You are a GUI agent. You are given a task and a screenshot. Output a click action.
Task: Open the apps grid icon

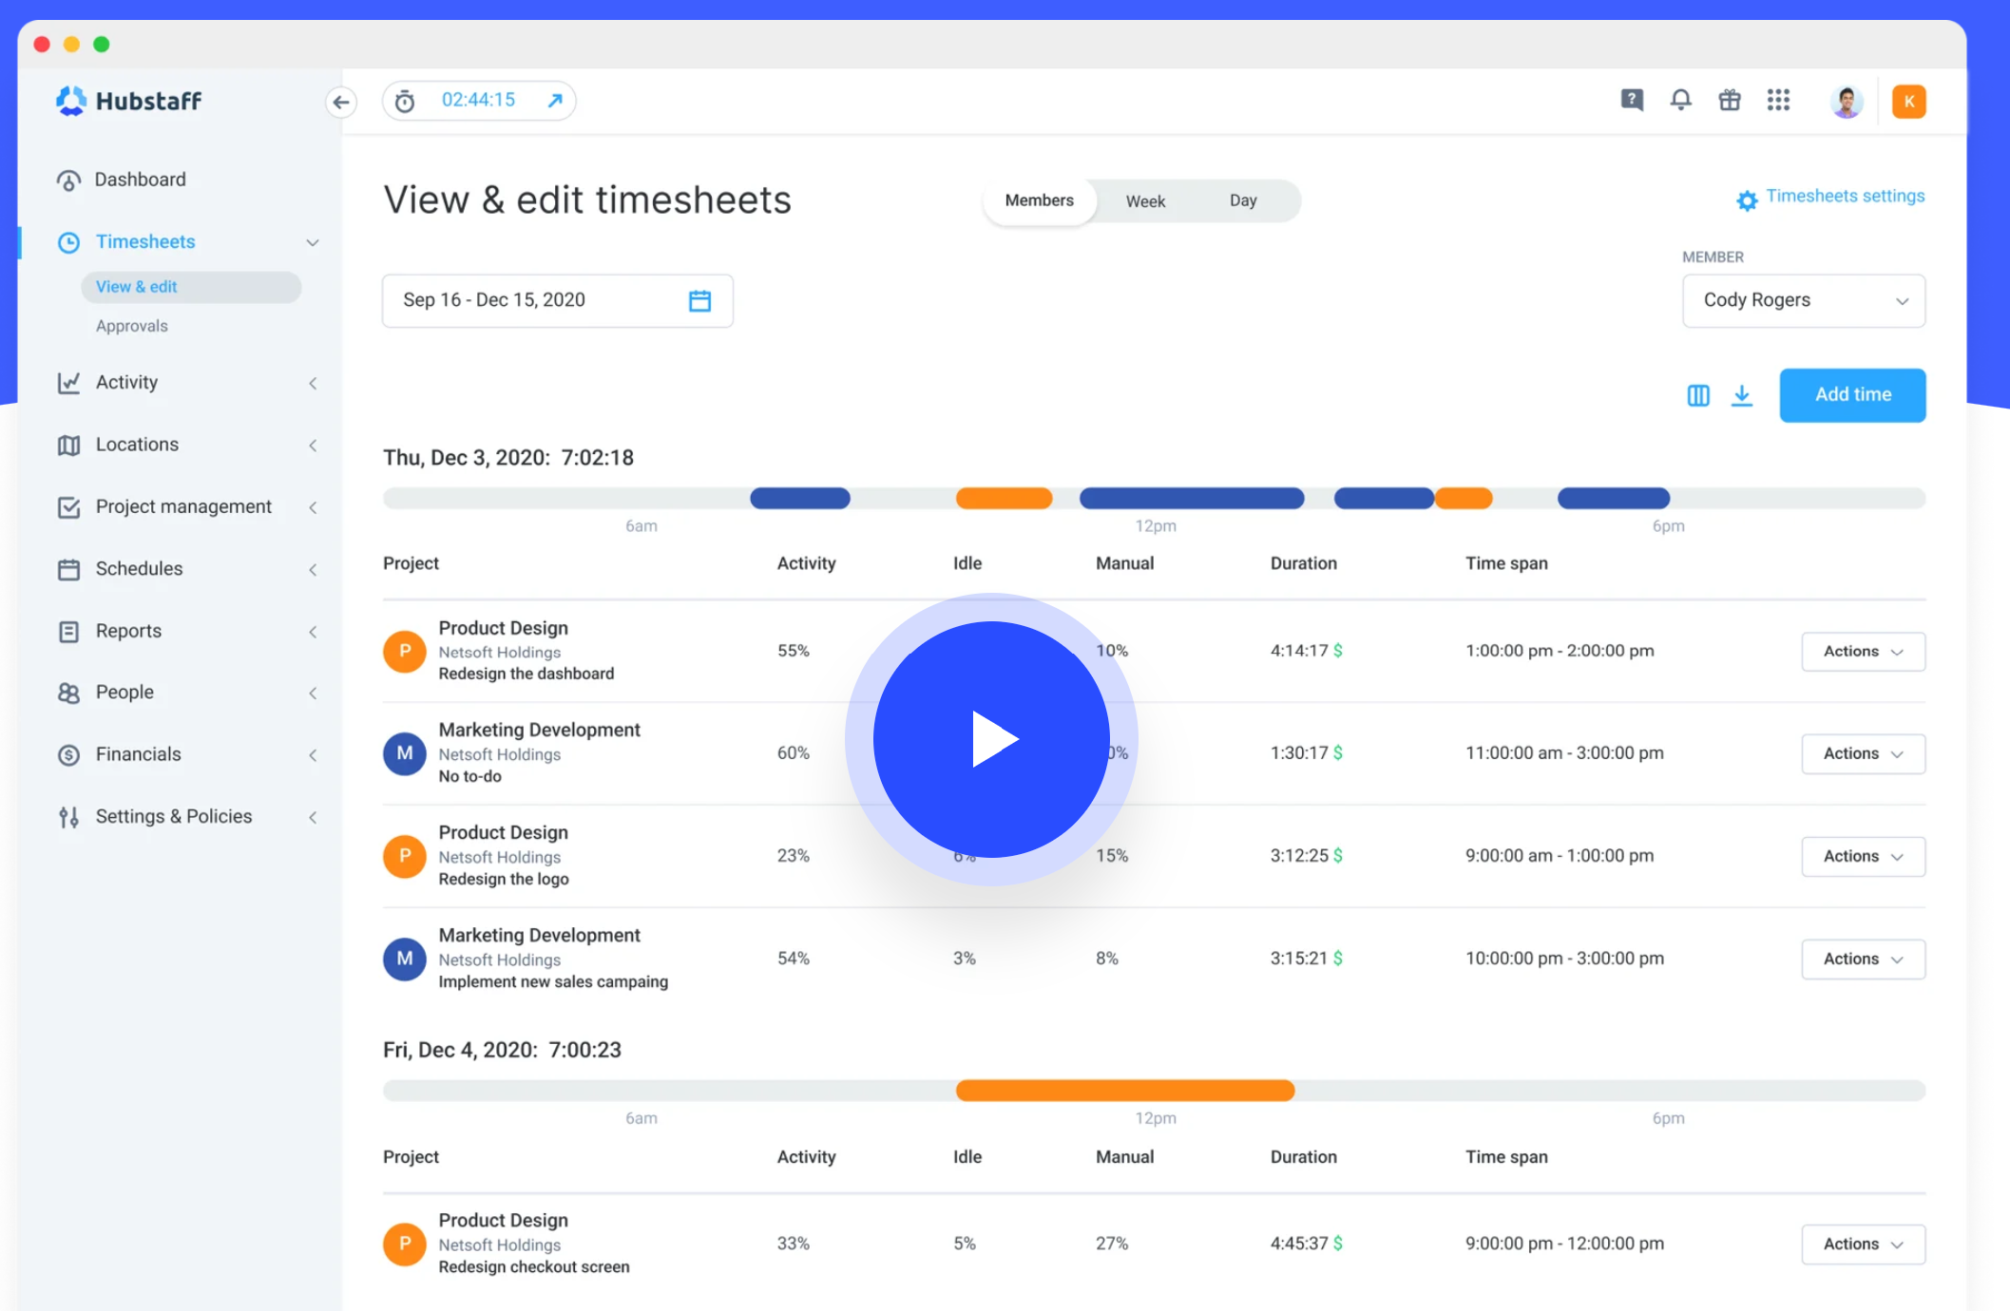pyautogui.click(x=1778, y=100)
